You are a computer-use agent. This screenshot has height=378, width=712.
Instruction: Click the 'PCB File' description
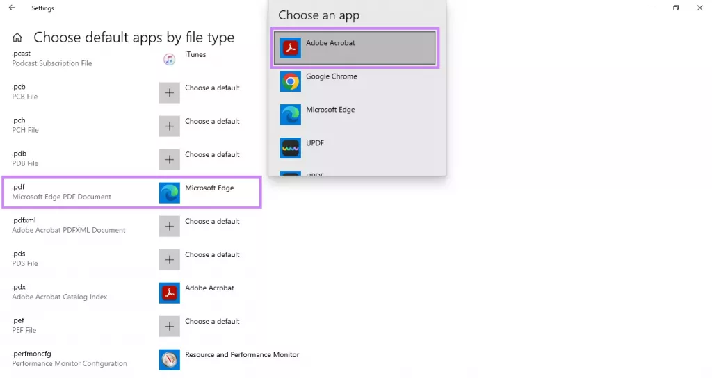[x=24, y=97]
